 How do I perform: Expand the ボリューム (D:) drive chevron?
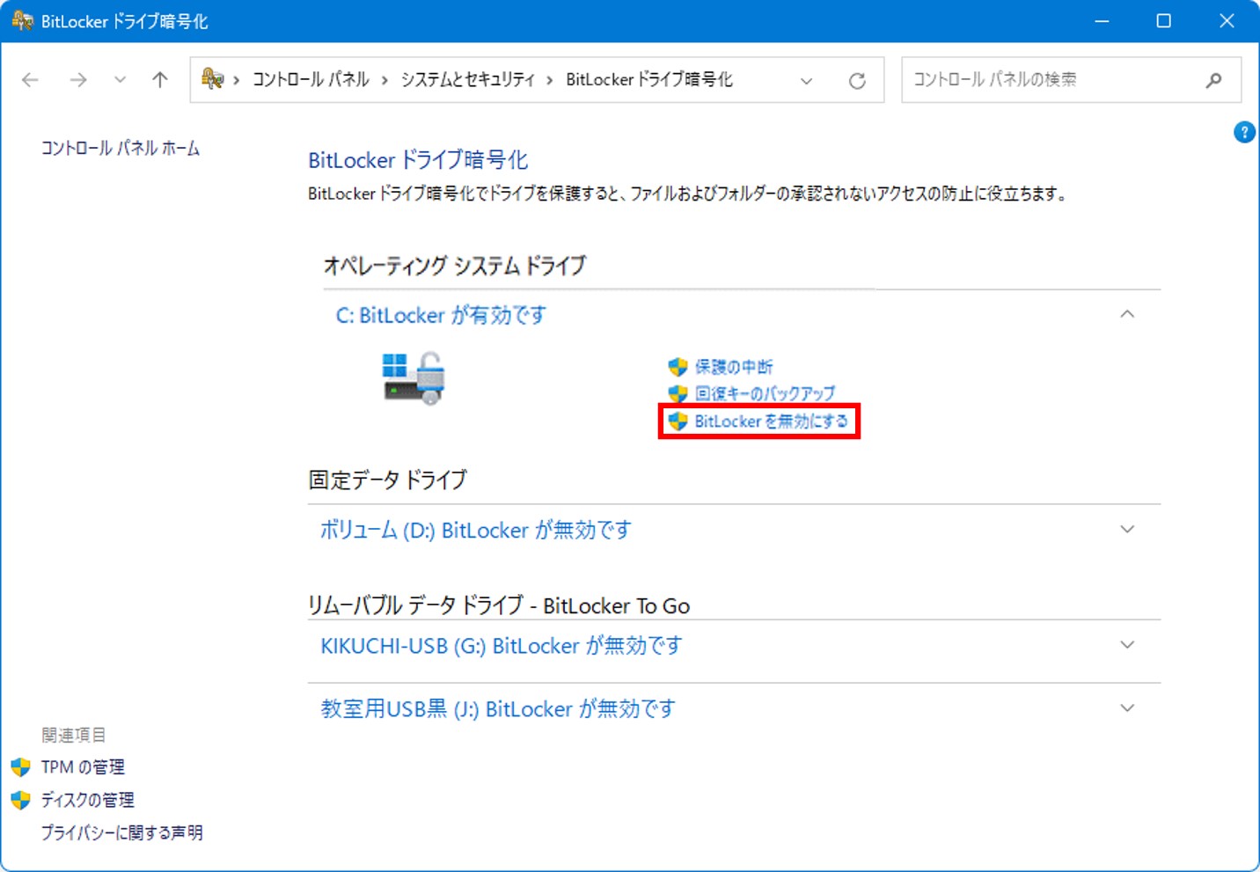coord(1127,529)
